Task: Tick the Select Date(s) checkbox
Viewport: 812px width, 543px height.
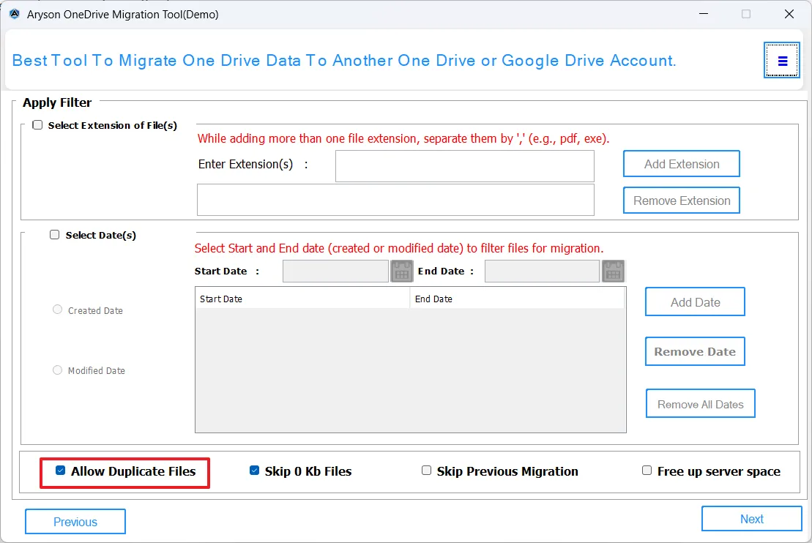Action: [55, 235]
